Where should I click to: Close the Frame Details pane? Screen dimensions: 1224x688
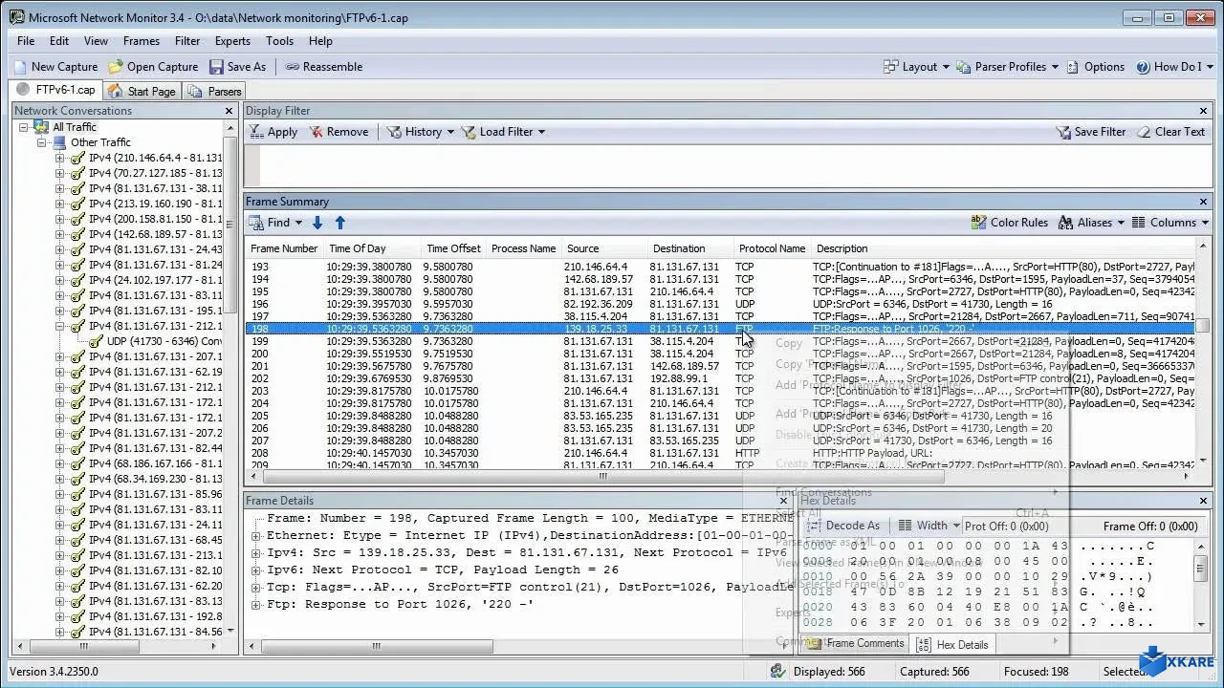point(784,501)
